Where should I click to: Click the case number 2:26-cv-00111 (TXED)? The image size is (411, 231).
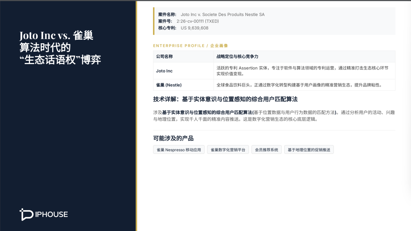tap(198, 21)
